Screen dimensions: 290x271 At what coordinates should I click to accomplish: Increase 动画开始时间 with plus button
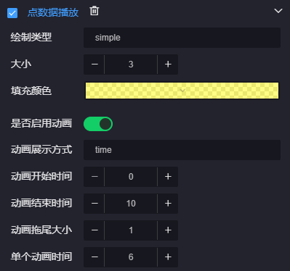click(168, 177)
